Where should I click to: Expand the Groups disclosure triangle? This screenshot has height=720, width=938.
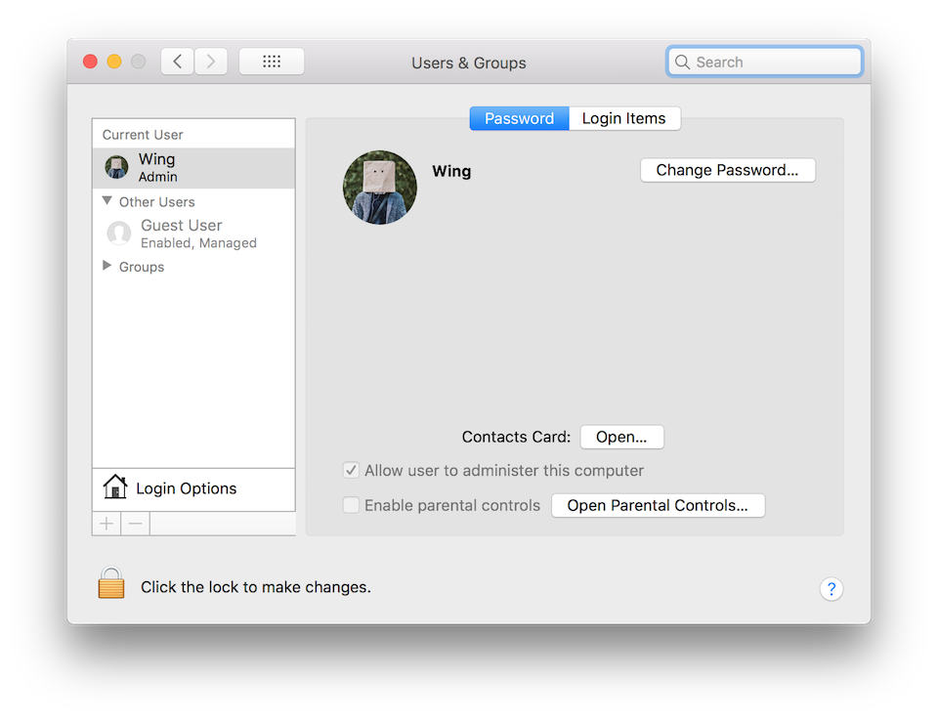click(107, 266)
